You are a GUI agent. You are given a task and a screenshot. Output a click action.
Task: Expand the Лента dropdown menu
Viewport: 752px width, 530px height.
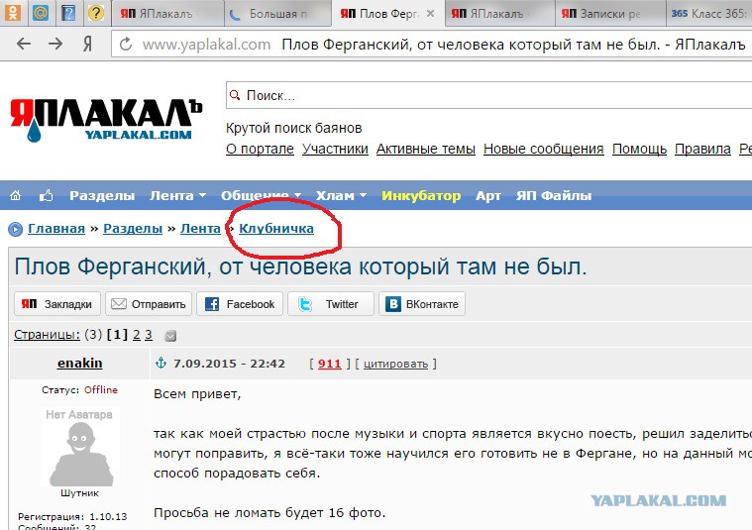(x=177, y=196)
